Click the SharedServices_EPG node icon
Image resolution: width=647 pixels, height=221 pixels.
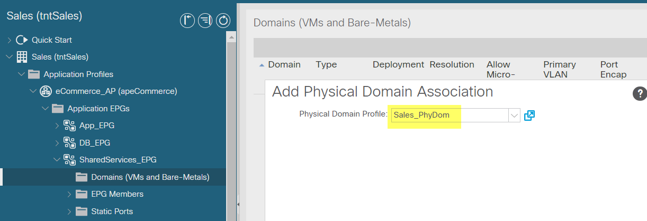[x=69, y=160]
